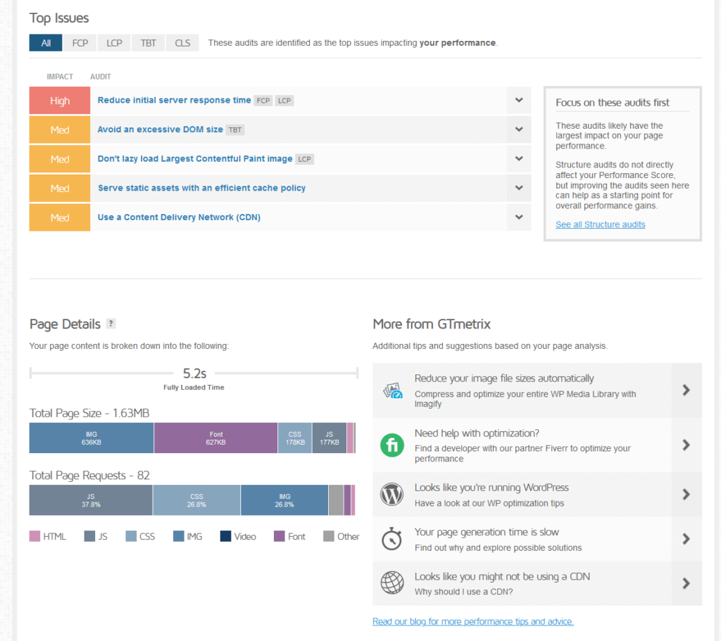Open the See all Structure audits link

[x=600, y=224]
